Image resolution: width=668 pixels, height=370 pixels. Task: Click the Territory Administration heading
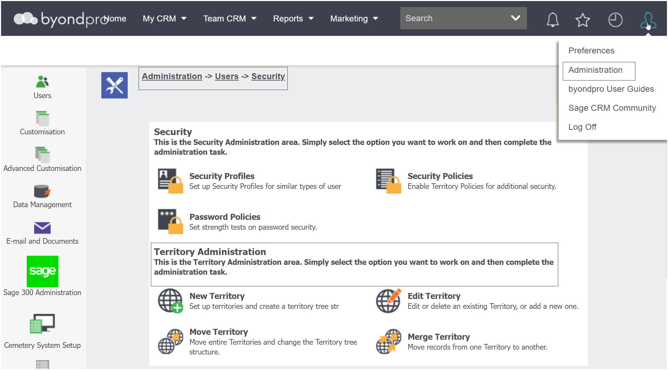pyautogui.click(x=210, y=252)
